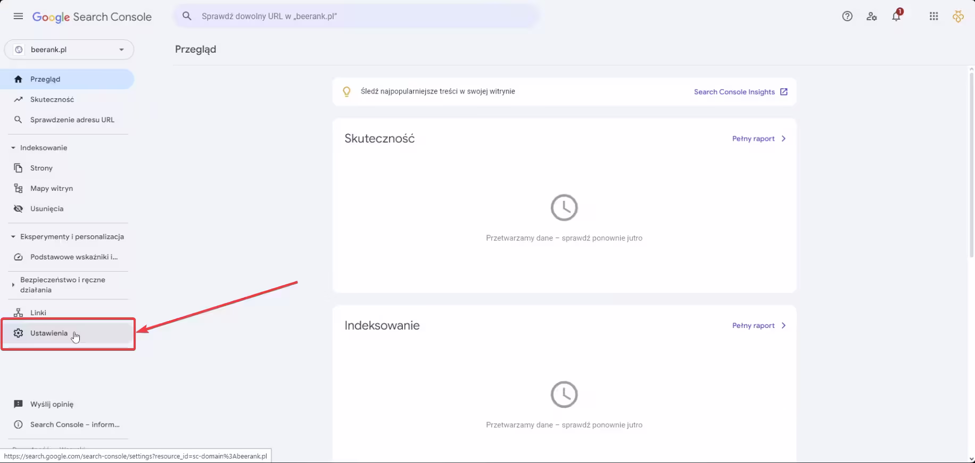The image size is (975, 463).
Task: Open users and permissions icon
Action: [872, 16]
